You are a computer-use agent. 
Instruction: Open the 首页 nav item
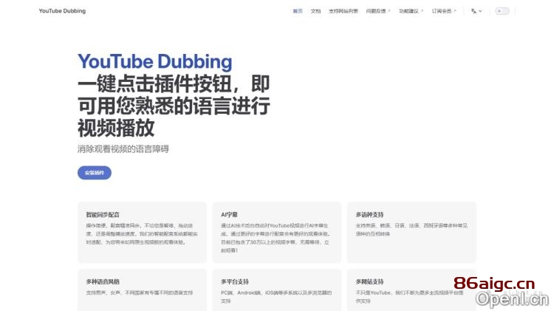tap(298, 11)
